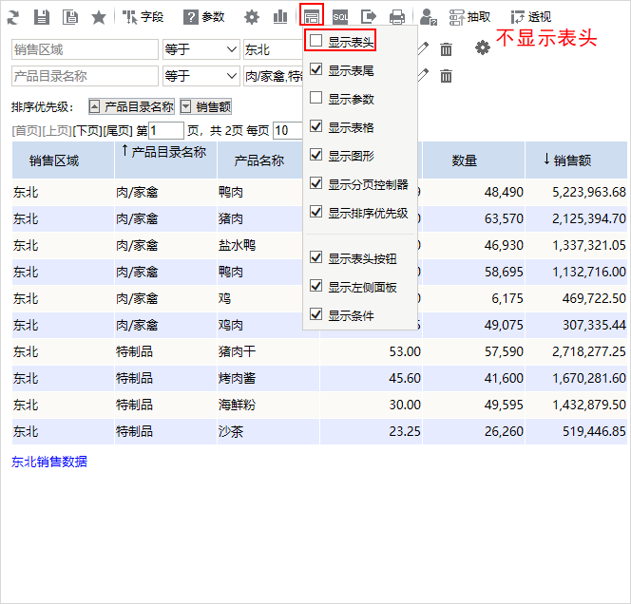The image size is (631, 604).
Task: Click sales value 5,223,963.68
Action: pos(589,192)
